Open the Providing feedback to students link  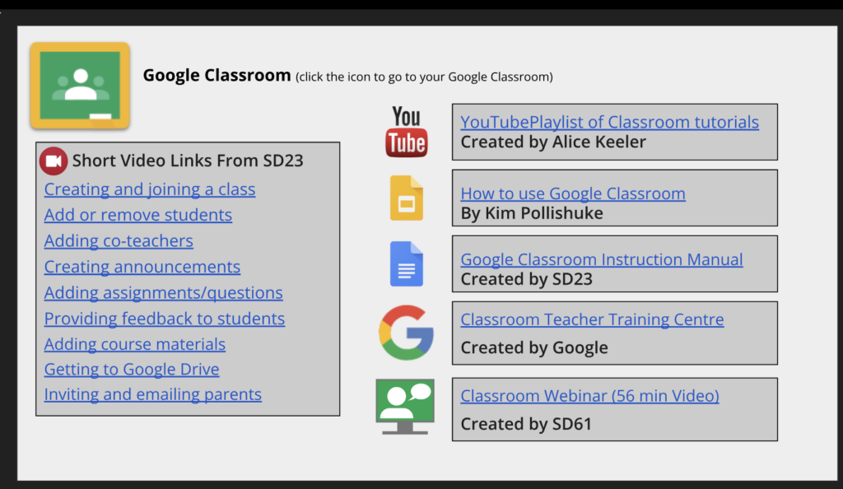[x=165, y=319]
